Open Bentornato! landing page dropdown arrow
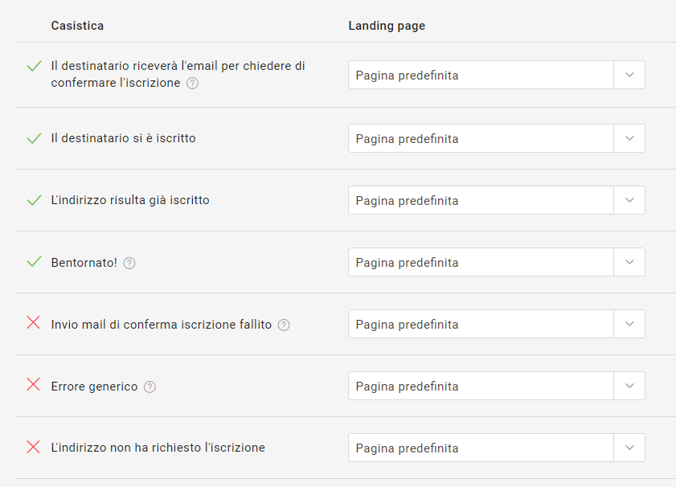Image resolution: width=676 pixels, height=487 pixels. point(629,262)
